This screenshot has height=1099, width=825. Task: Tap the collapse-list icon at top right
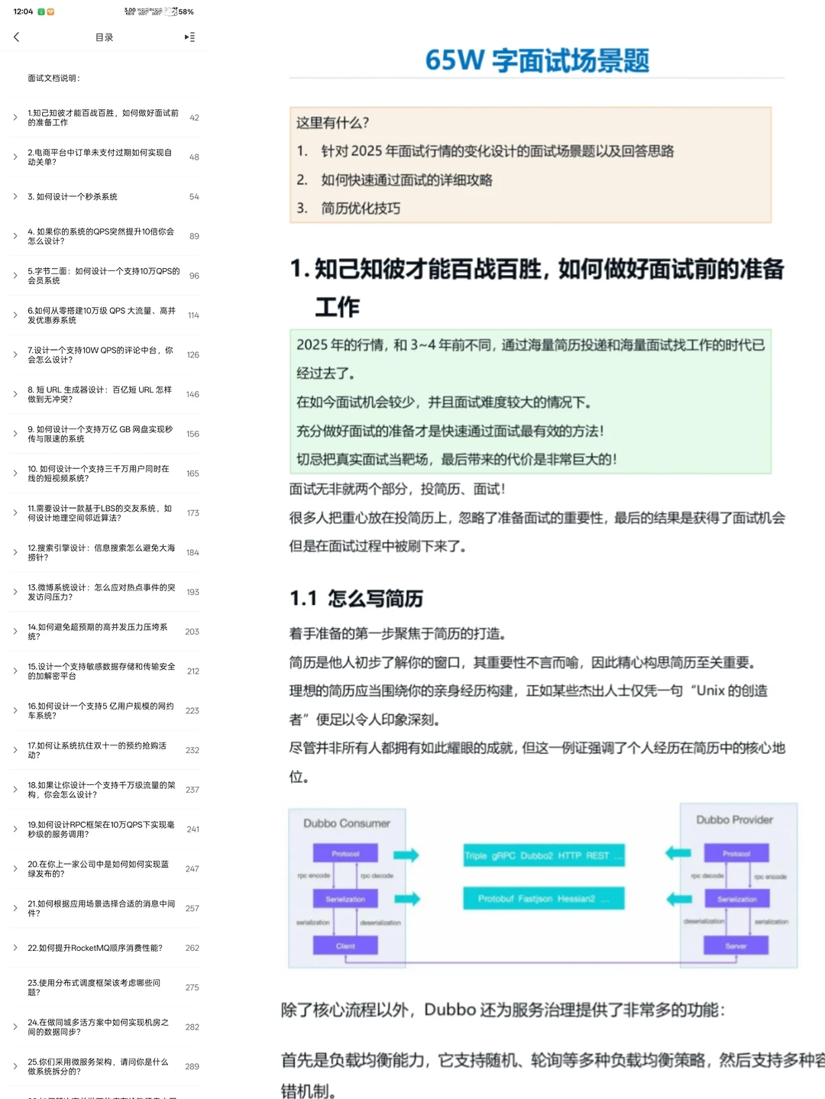tap(188, 37)
